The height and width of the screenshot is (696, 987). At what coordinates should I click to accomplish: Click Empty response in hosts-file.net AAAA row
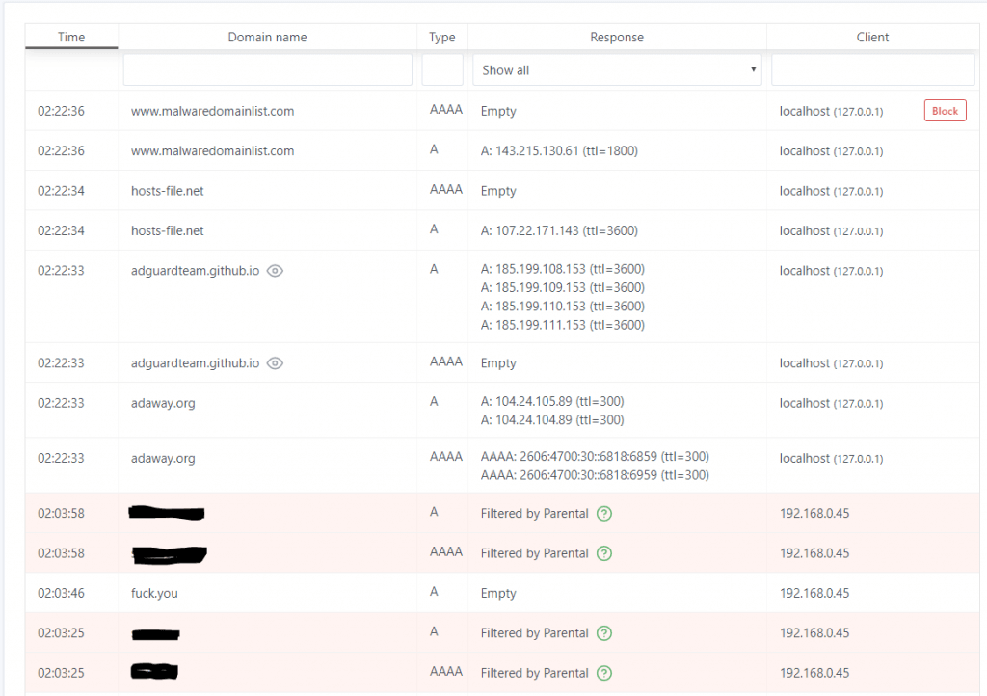click(498, 191)
